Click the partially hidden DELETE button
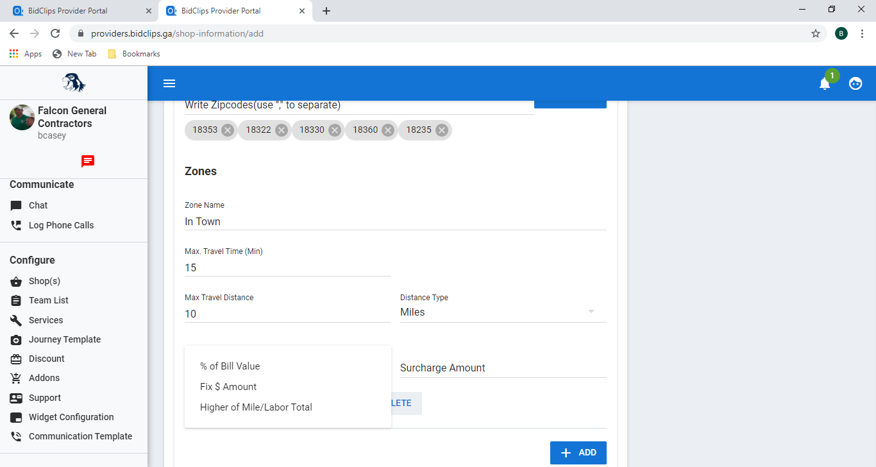Viewport: 876px width, 467px height. (407, 403)
